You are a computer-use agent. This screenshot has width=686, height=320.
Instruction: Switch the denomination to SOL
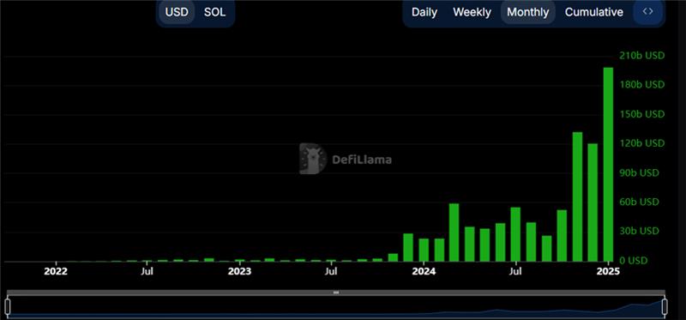215,12
